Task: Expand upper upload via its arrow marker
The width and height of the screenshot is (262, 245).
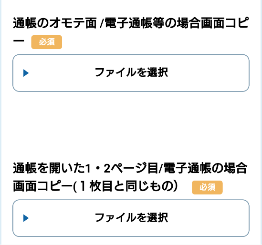Action: (26, 73)
